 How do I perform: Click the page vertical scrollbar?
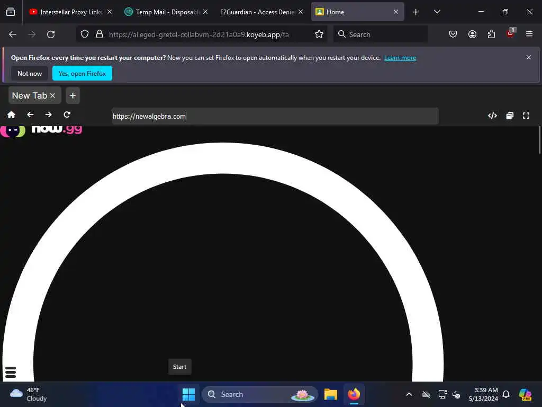coord(539,140)
